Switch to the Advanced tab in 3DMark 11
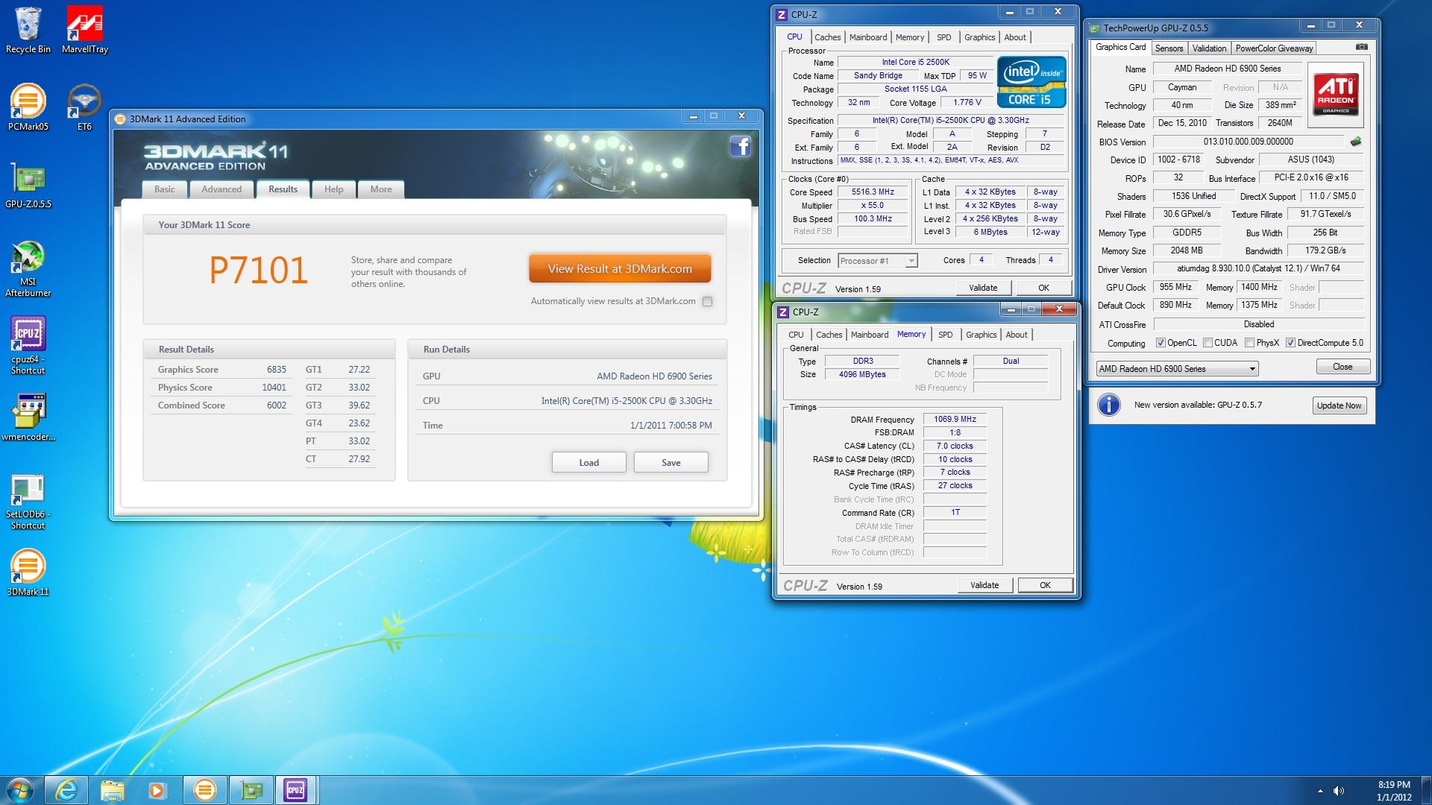 (222, 189)
